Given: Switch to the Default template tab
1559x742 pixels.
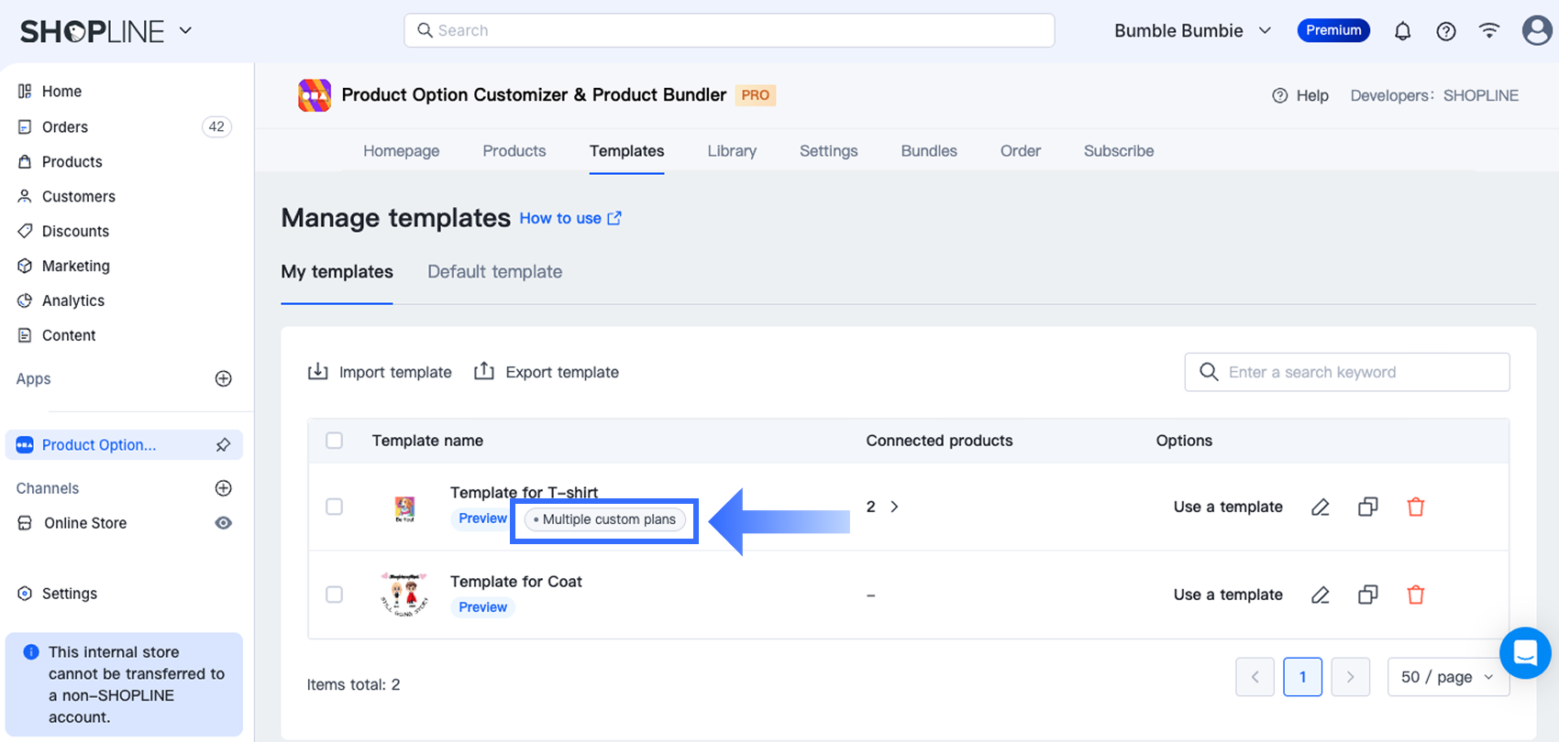Looking at the screenshot, I should point(494,272).
